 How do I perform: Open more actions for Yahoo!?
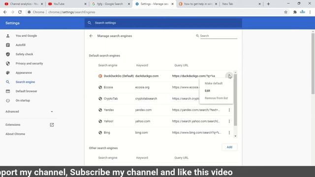click(229, 121)
